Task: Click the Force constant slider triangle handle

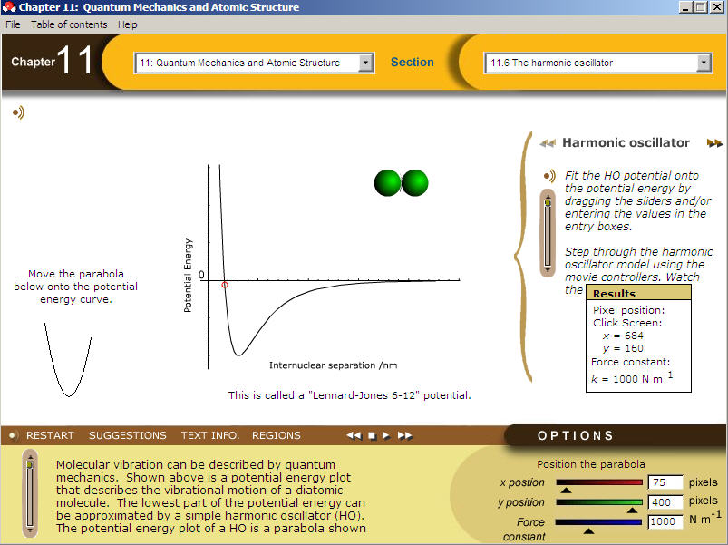Action: click(x=588, y=530)
